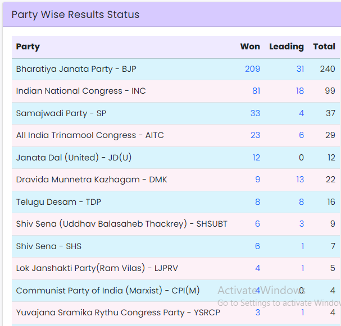Open JD(U) won count 12 link
This screenshot has width=341, height=326.
pyautogui.click(x=256, y=158)
